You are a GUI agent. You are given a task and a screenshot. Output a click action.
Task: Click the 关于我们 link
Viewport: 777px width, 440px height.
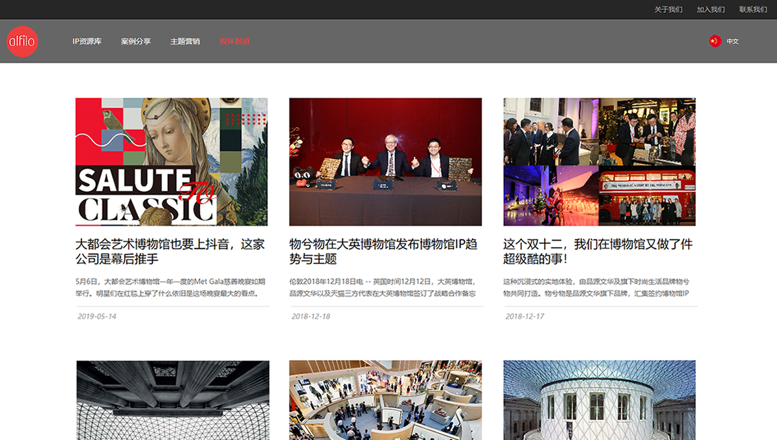[668, 10]
